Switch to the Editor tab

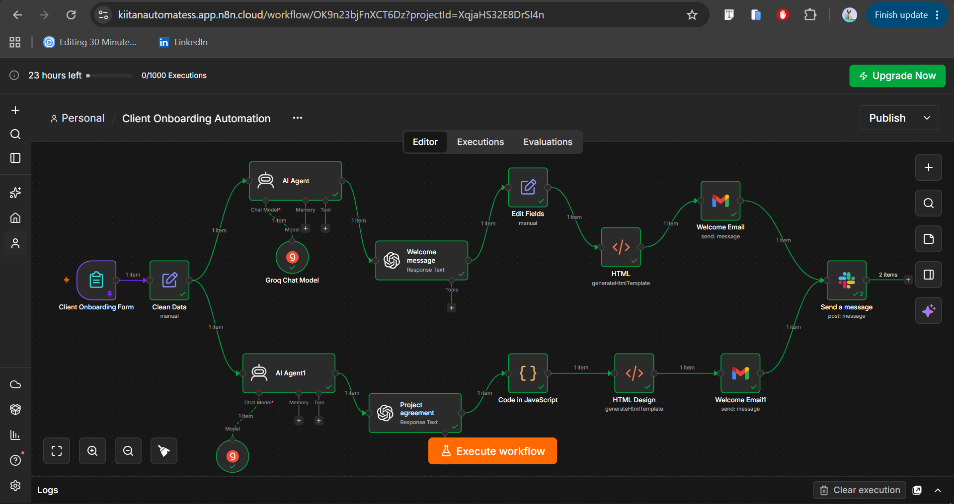coord(425,142)
